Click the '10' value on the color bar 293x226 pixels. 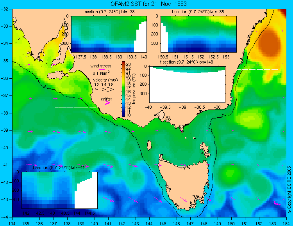tap(129, 115)
